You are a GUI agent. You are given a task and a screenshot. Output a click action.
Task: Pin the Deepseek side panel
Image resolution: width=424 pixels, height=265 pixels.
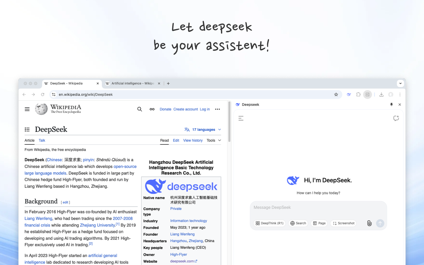point(391,104)
